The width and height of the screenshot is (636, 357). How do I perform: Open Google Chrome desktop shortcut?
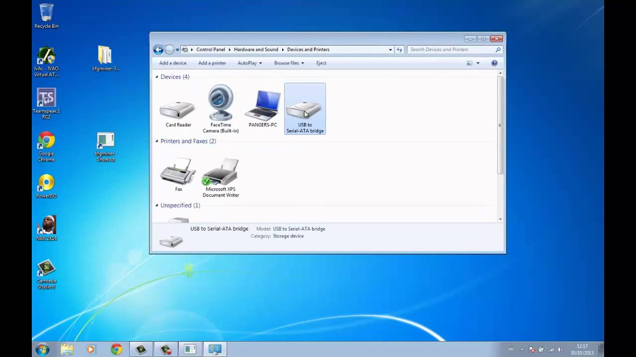pos(46,147)
